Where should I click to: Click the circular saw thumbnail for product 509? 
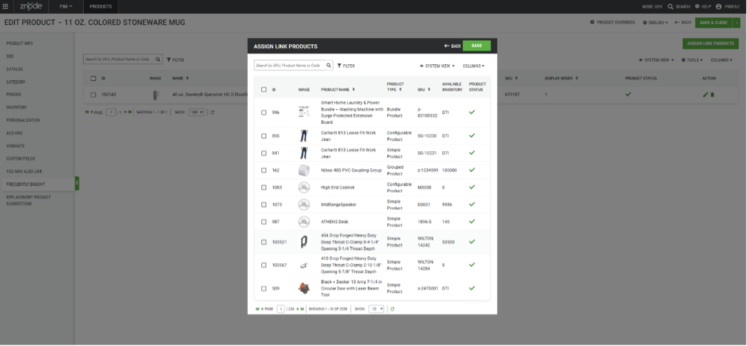[304, 289]
